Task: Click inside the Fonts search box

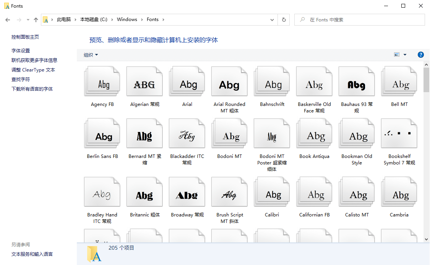Action: [x=359, y=20]
